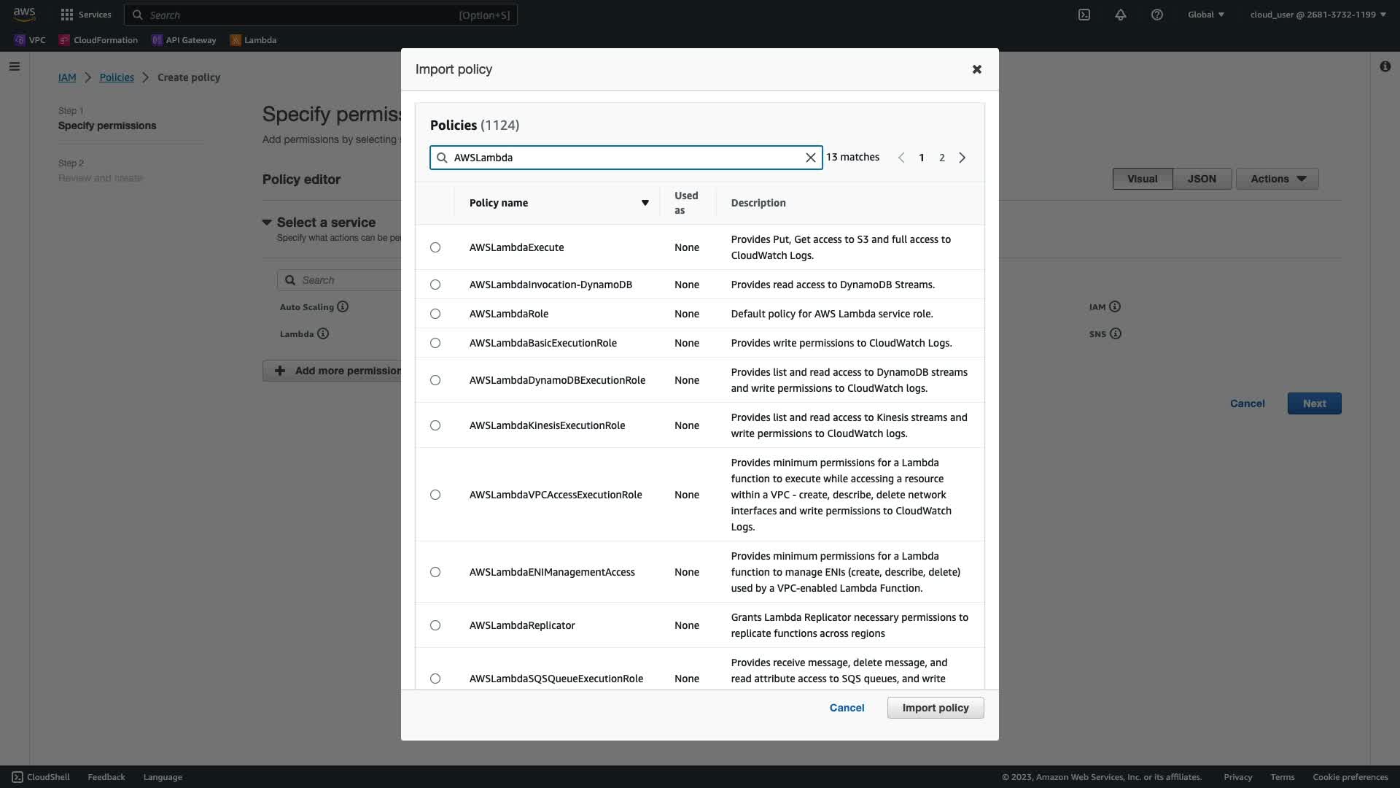Expand the cloud_user account menu
The width and height of the screenshot is (1400, 788).
pos(1318,15)
